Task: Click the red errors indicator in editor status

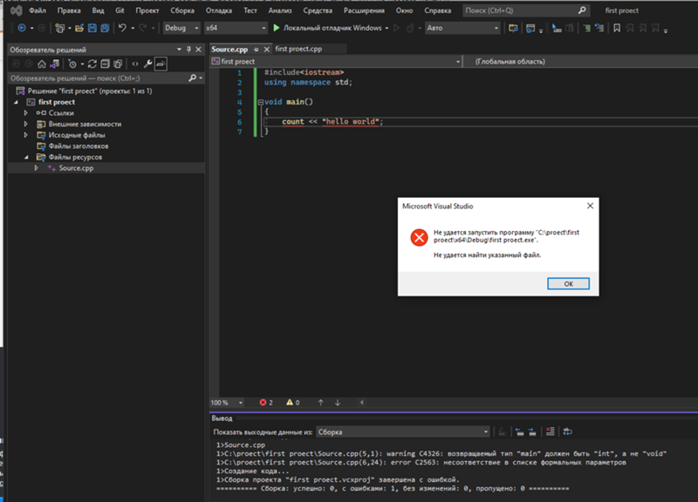Action: click(266, 403)
